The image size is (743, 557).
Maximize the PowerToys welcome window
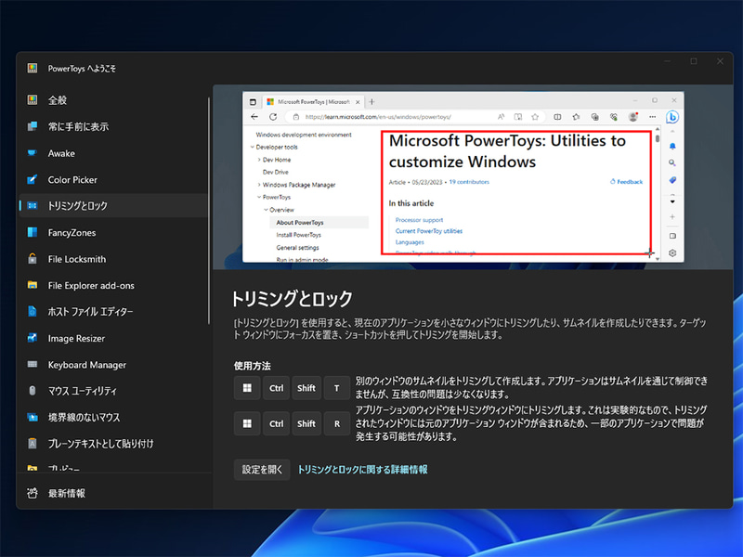694,61
